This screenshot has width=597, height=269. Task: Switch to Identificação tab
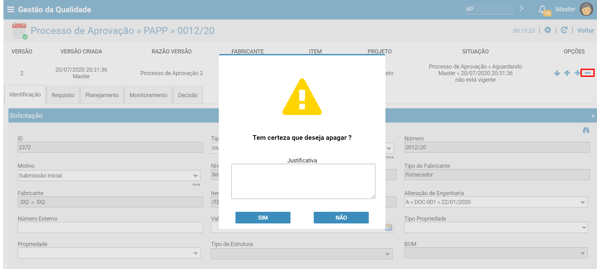(25, 95)
